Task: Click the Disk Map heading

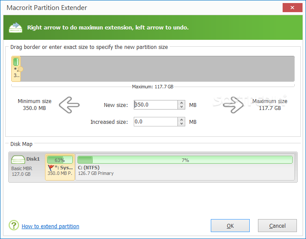Action: [x=21, y=144]
